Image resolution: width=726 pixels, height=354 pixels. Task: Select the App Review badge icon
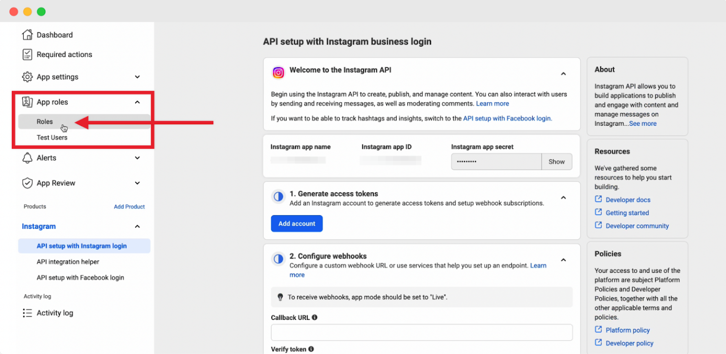click(x=27, y=183)
